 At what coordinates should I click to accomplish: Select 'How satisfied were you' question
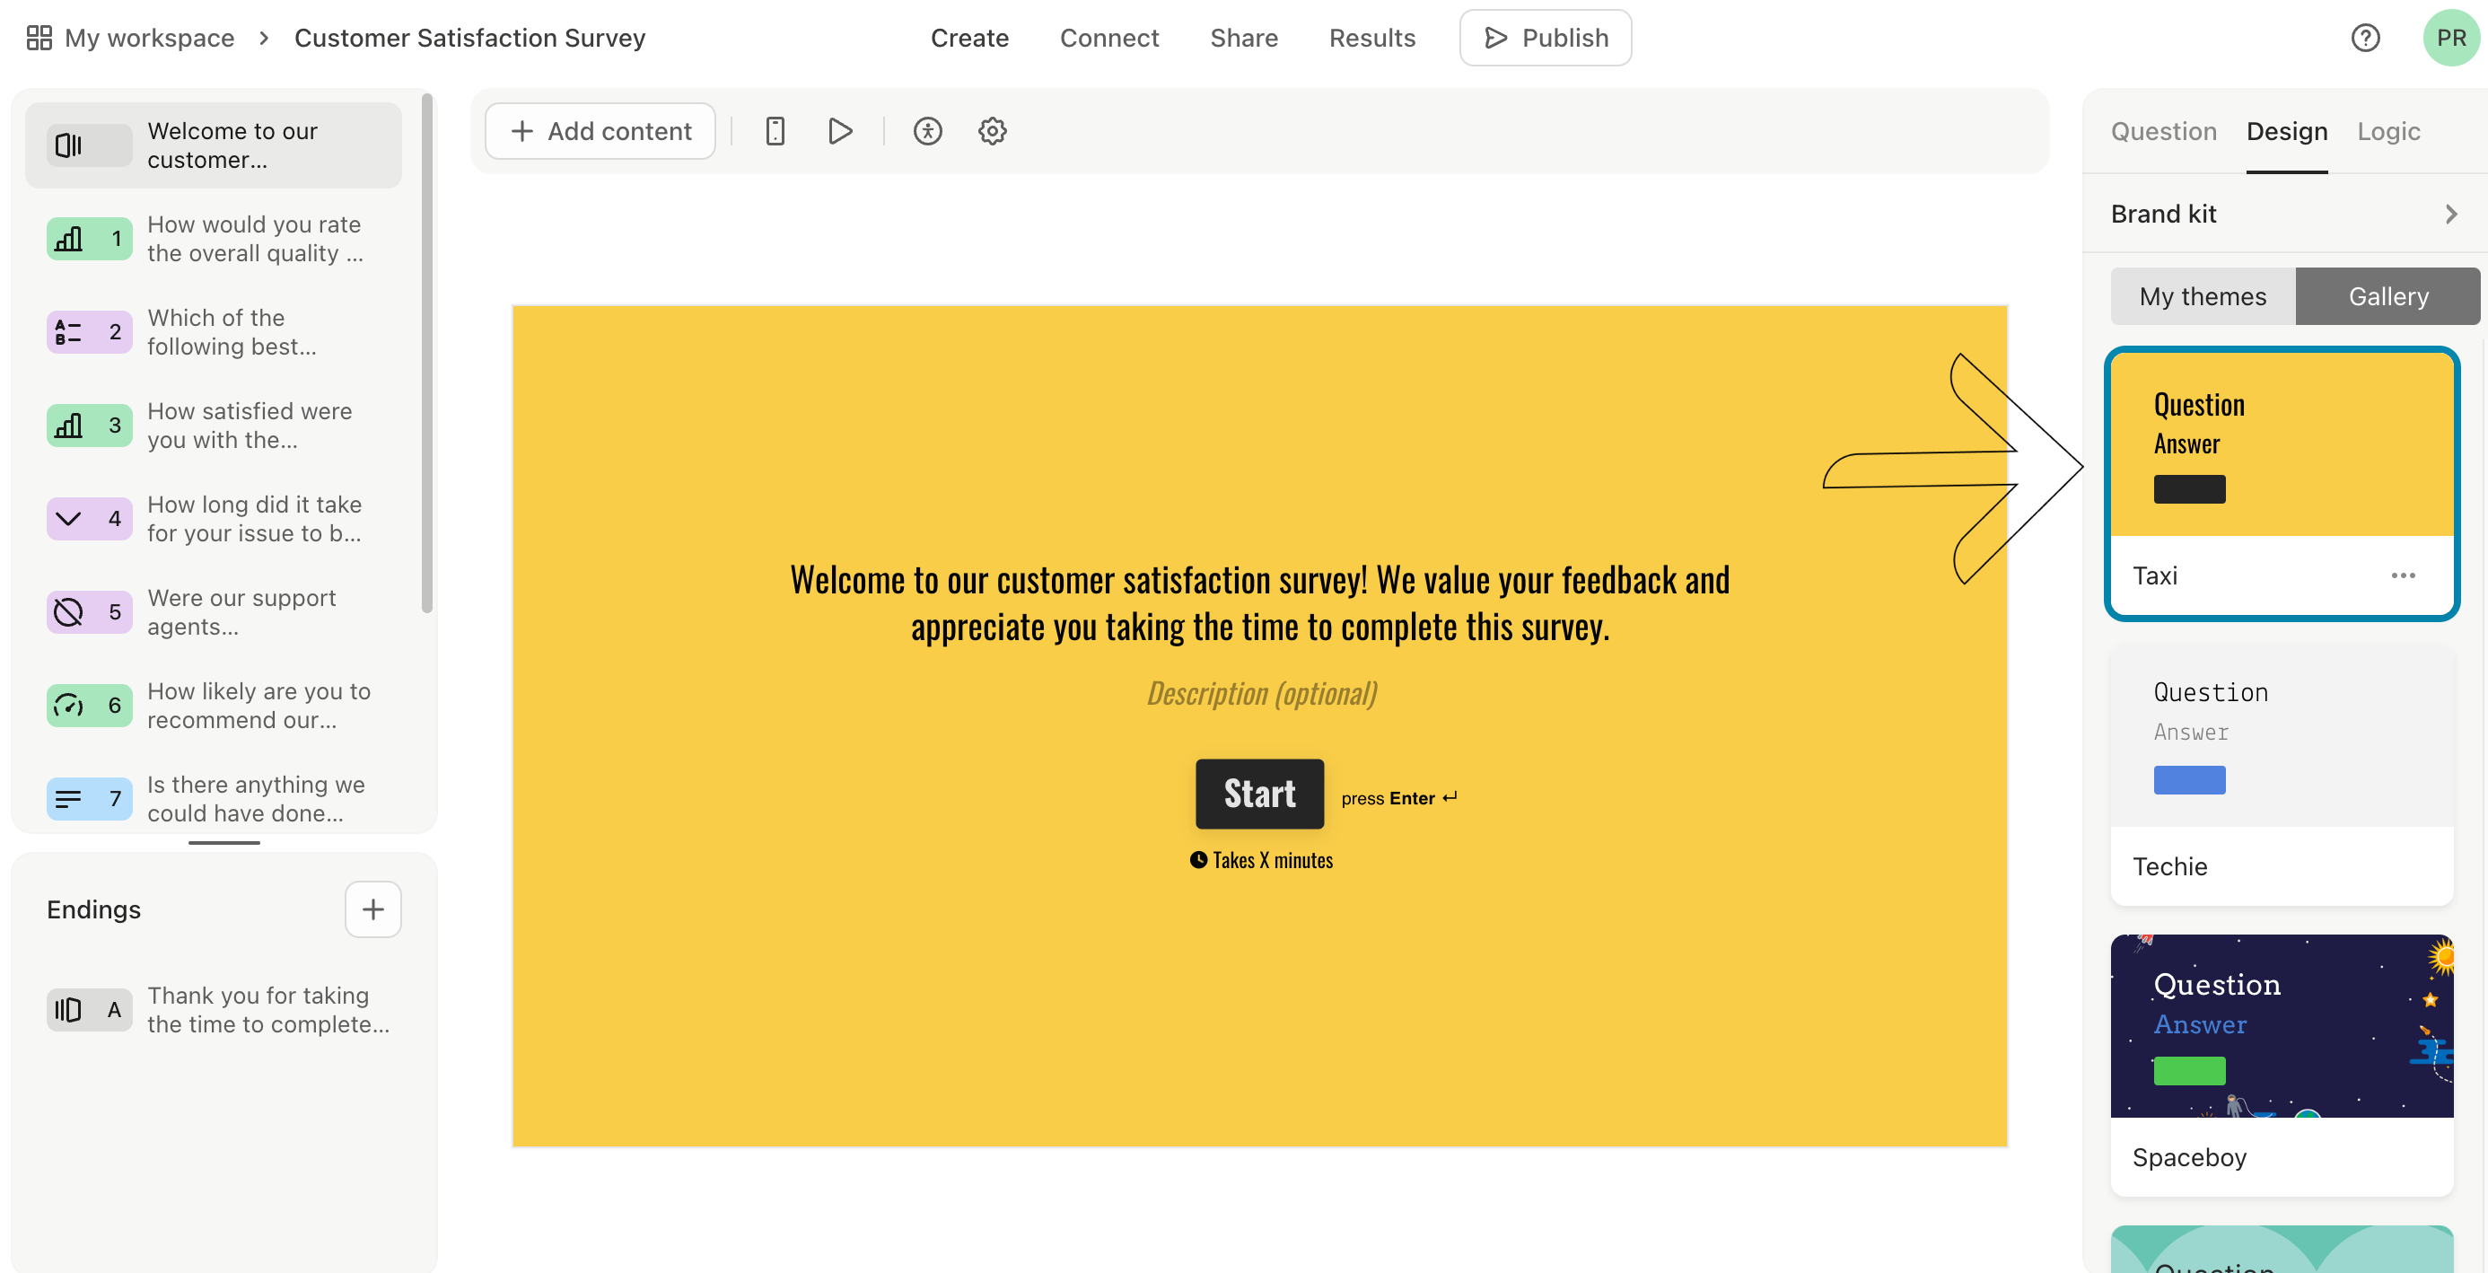point(213,425)
